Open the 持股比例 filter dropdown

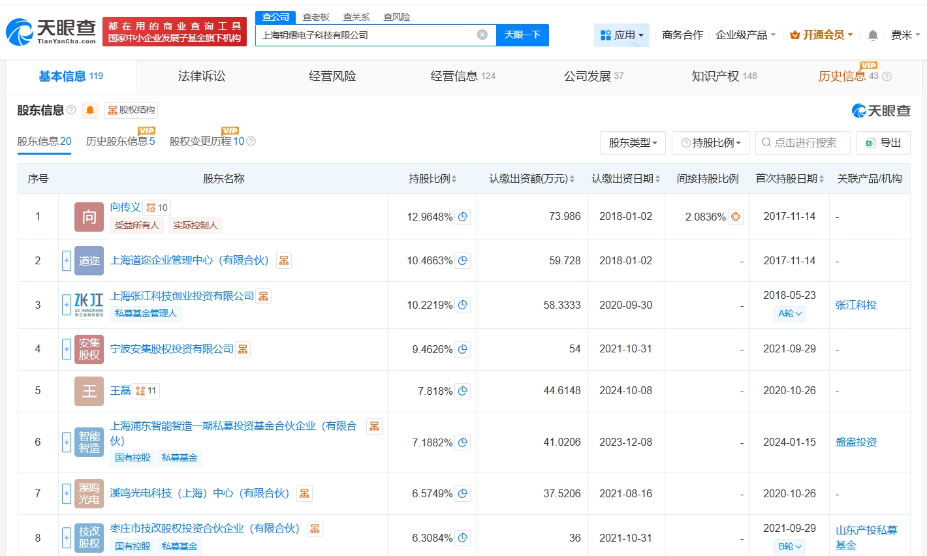pyautogui.click(x=710, y=143)
